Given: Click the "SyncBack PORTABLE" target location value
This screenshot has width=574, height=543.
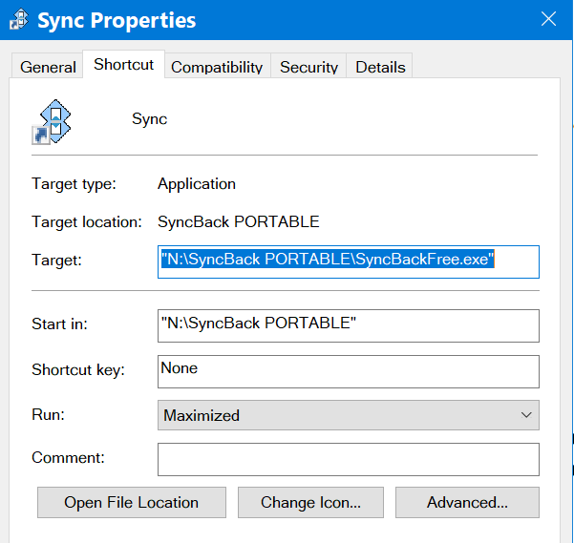Looking at the screenshot, I should pyautogui.click(x=239, y=222).
